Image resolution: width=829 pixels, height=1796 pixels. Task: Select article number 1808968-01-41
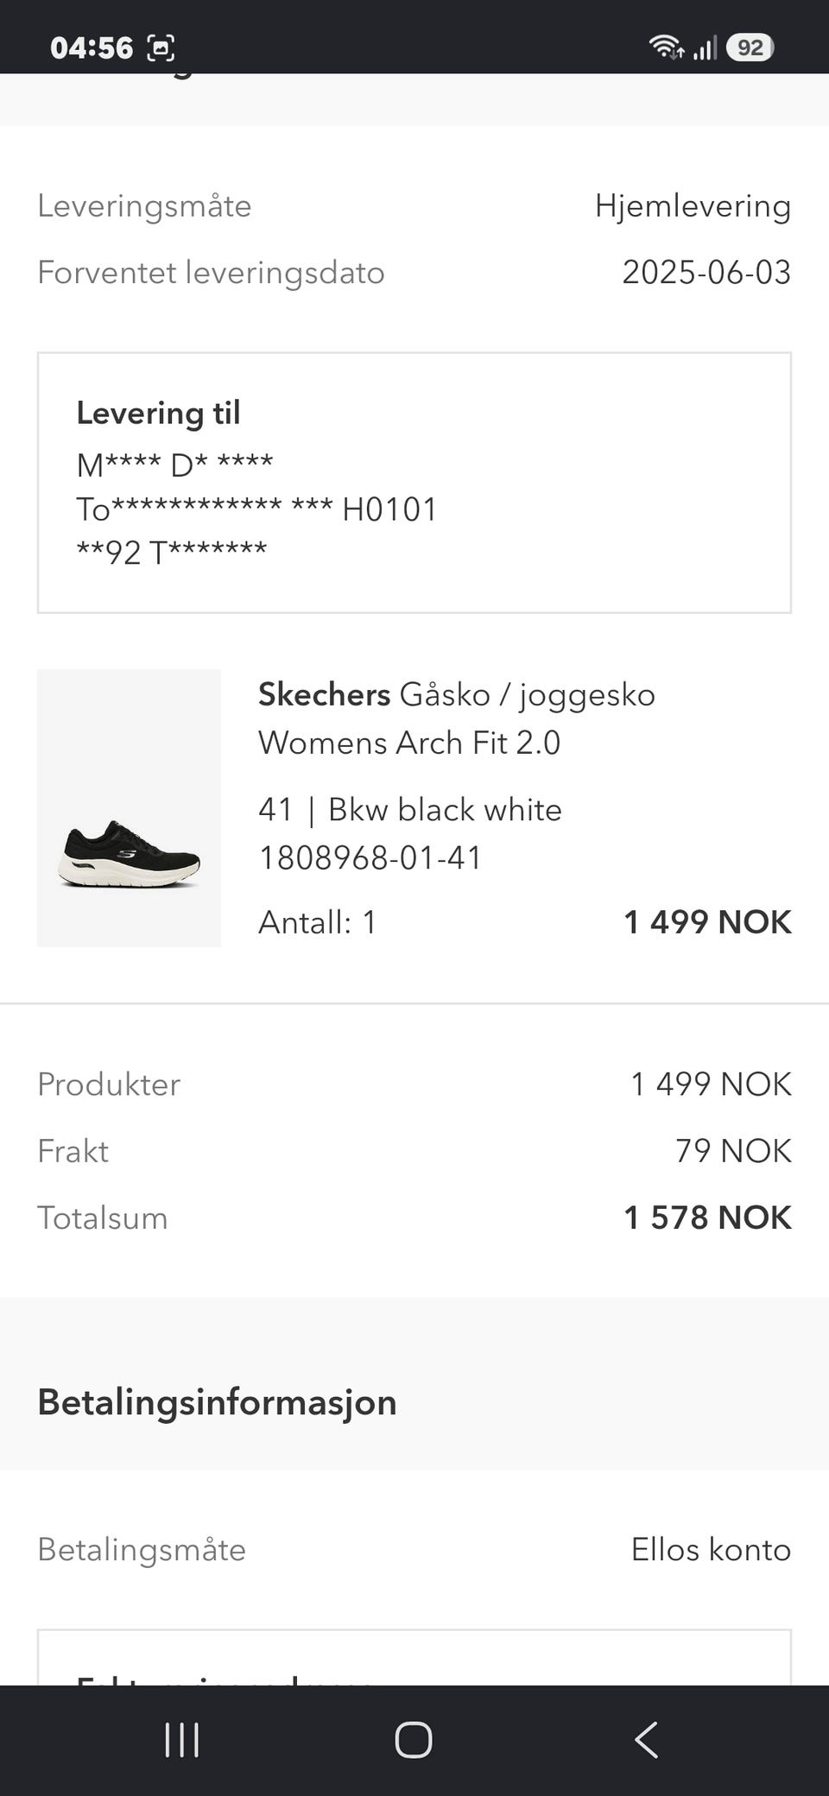point(370,857)
